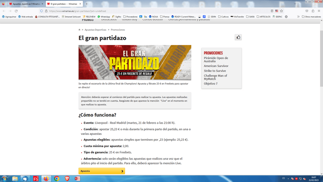Viewport: 323px width, 182px height.
Task: Open the 'Web entrada' bookmark
Action: [x=25, y=17]
